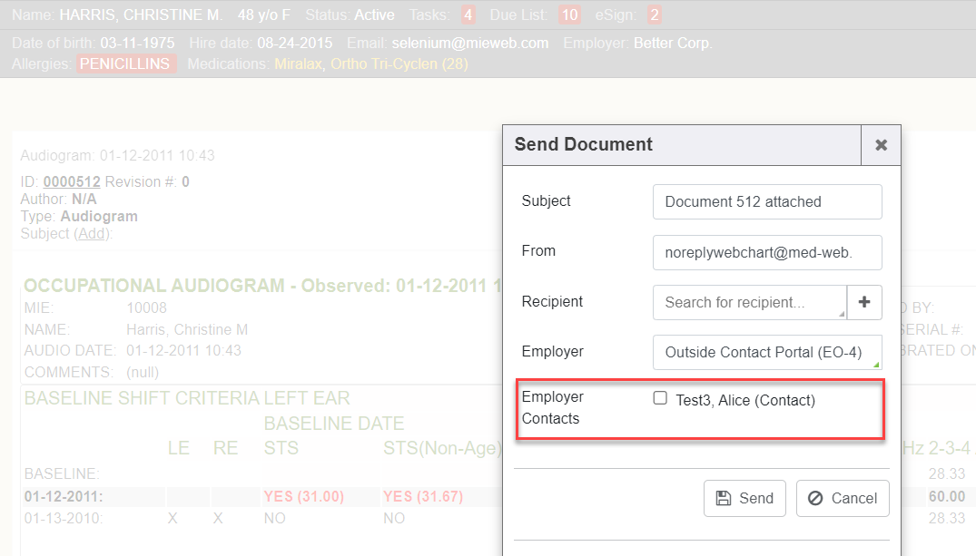Click the plus button beside Recipient

coord(864,302)
